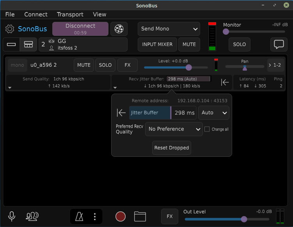Click the Monitor level slider
This screenshot has height=227, width=293.
[254, 32]
